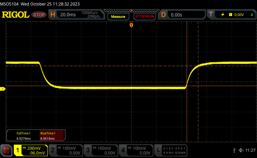Click the orange H horizontal icon
The image size is (257, 158).
52,15
